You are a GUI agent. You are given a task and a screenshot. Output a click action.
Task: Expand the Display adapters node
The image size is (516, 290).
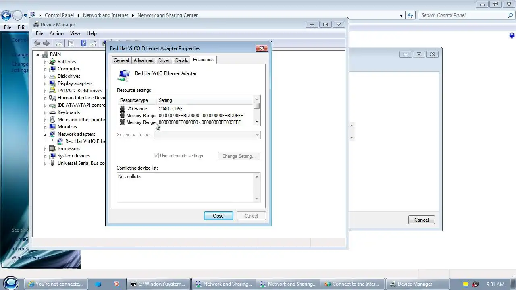click(x=46, y=84)
